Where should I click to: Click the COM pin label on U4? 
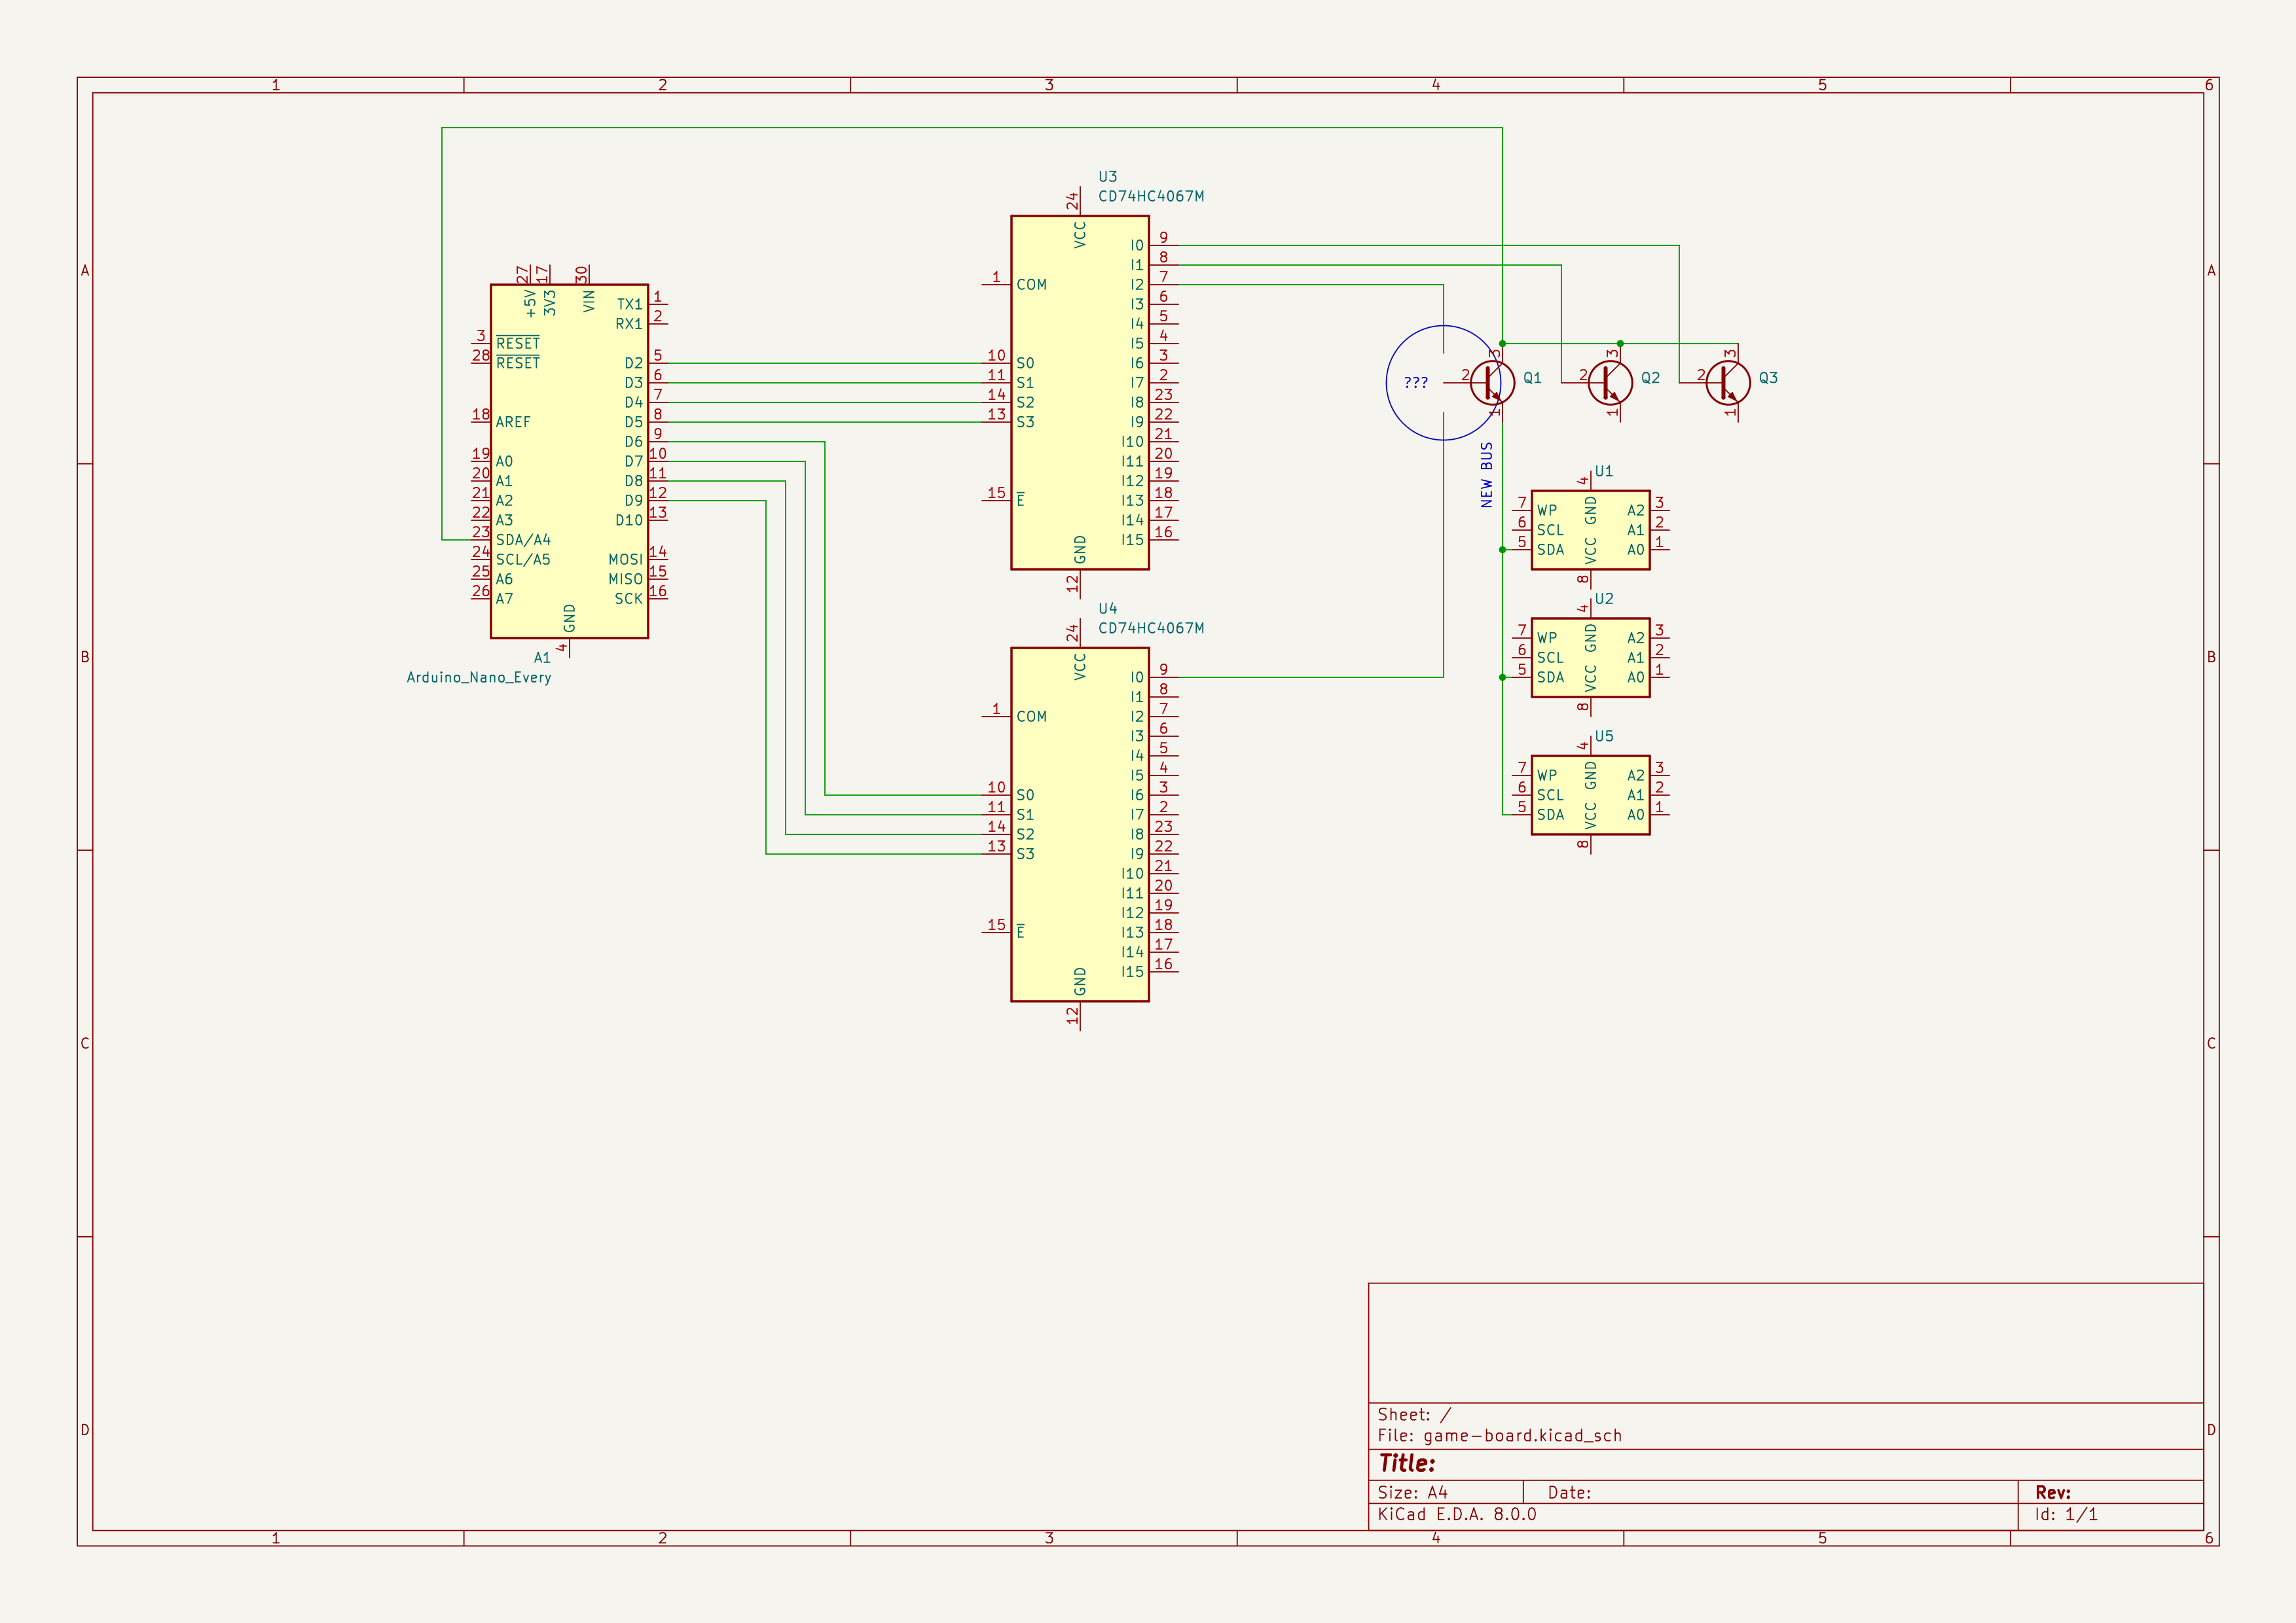(1032, 717)
